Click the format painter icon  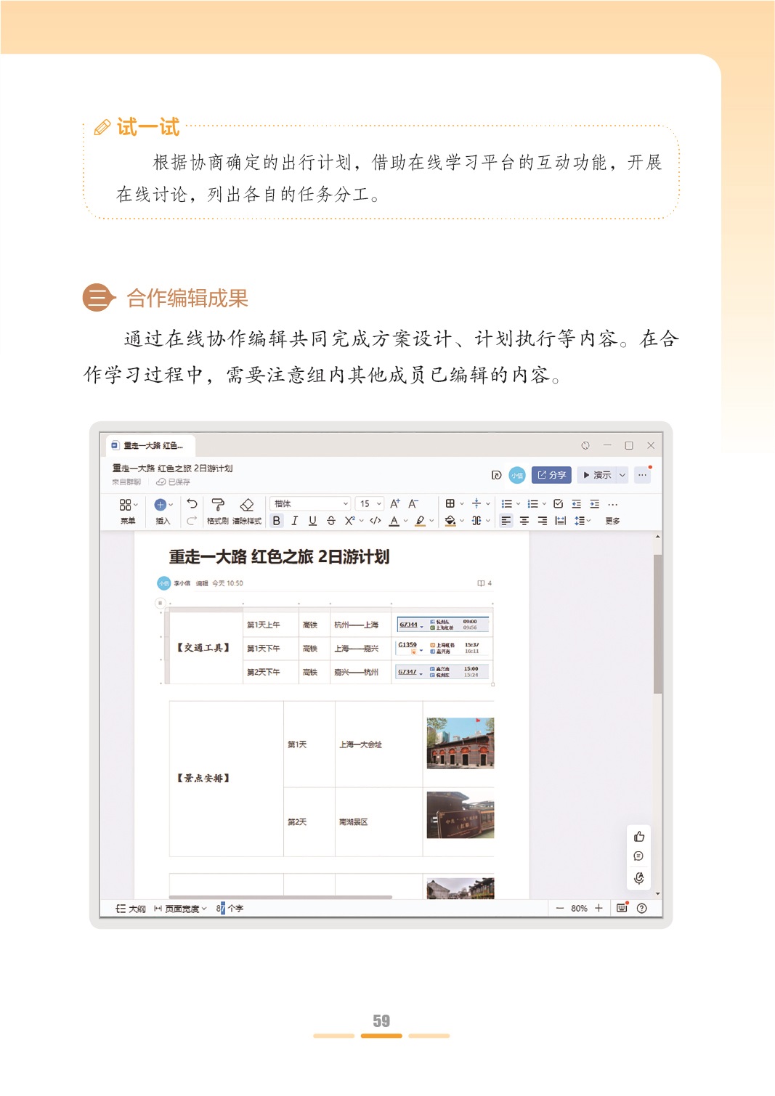click(x=217, y=505)
